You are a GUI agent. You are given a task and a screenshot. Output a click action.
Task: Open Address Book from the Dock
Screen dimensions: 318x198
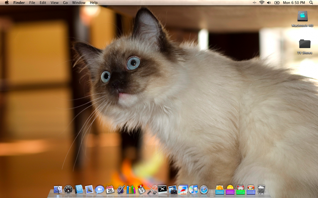point(79,189)
